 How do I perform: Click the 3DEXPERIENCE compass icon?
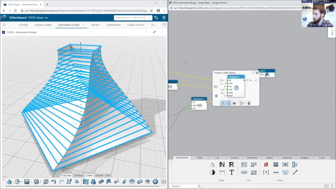[x=4, y=17]
